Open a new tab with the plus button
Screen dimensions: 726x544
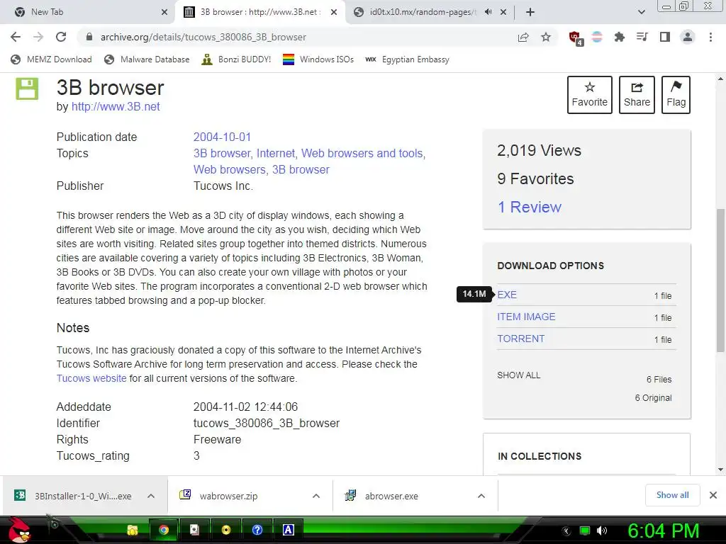coord(530,12)
